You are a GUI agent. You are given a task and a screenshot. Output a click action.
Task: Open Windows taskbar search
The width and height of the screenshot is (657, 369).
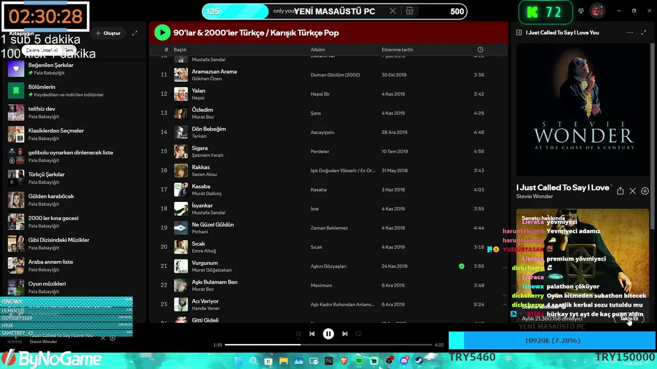(x=254, y=361)
